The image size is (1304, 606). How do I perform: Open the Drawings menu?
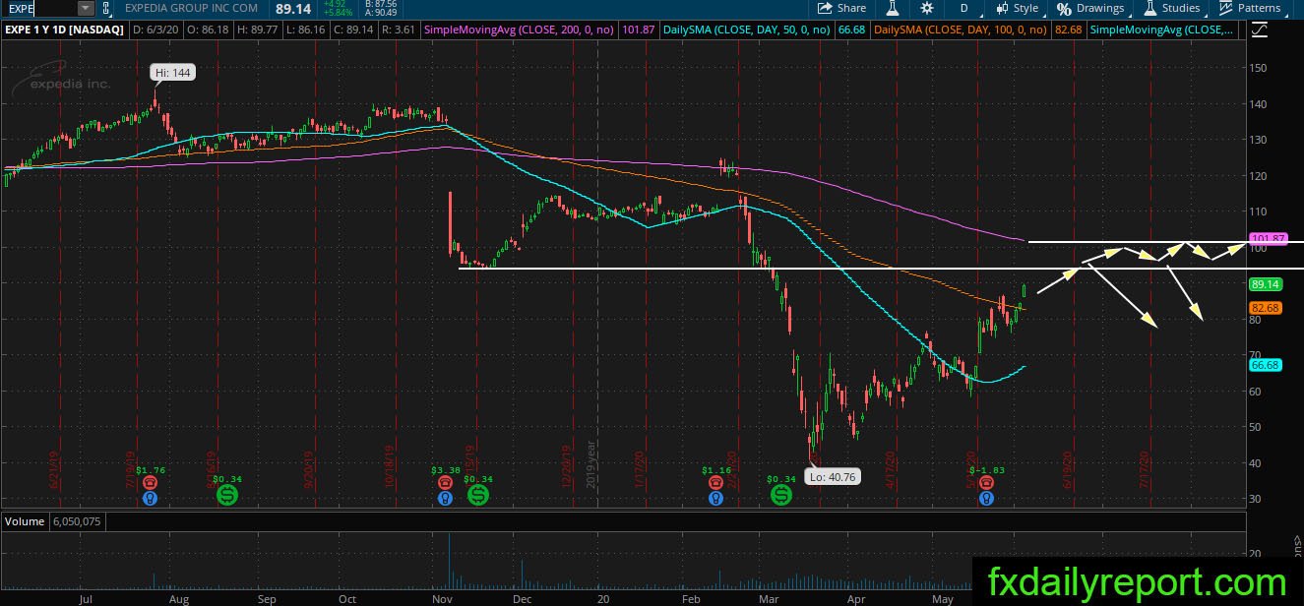pos(1090,8)
